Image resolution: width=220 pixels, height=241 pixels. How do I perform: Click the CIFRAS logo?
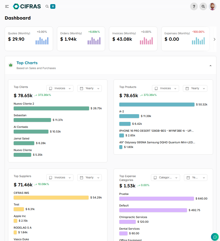point(27,6)
